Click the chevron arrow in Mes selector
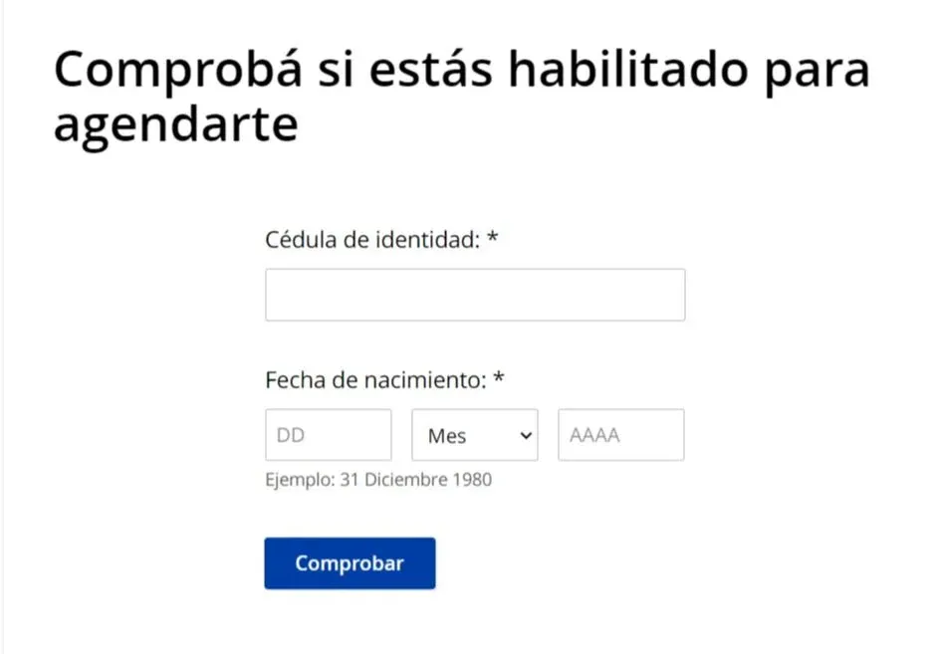Viewport: 934px width, 654px height. [x=527, y=435]
